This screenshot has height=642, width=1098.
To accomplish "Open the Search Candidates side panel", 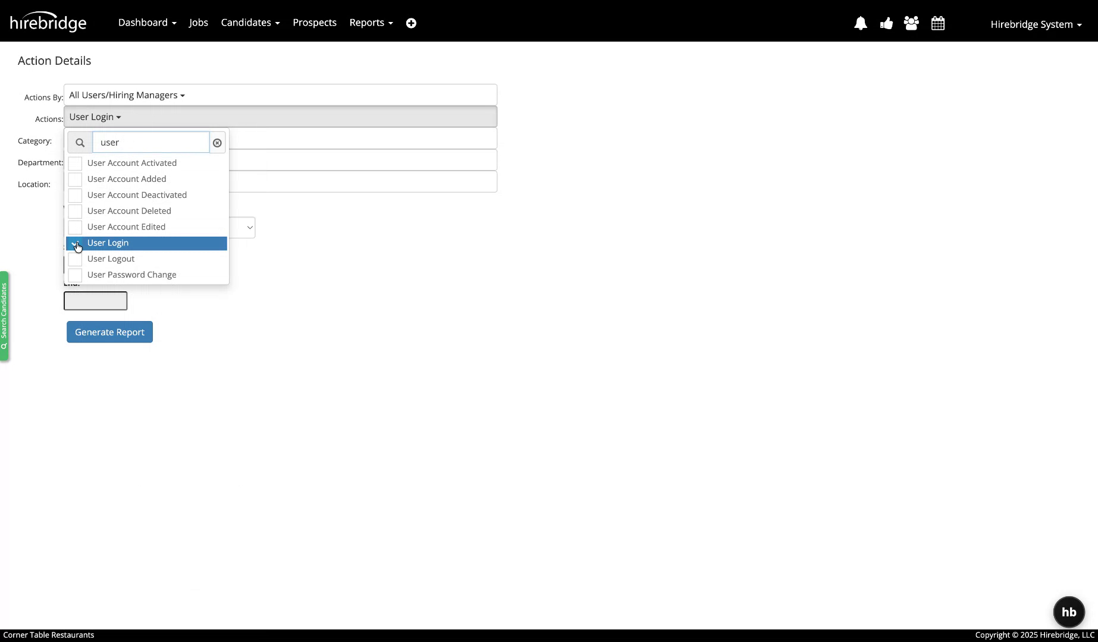I will (x=5, y=316).
